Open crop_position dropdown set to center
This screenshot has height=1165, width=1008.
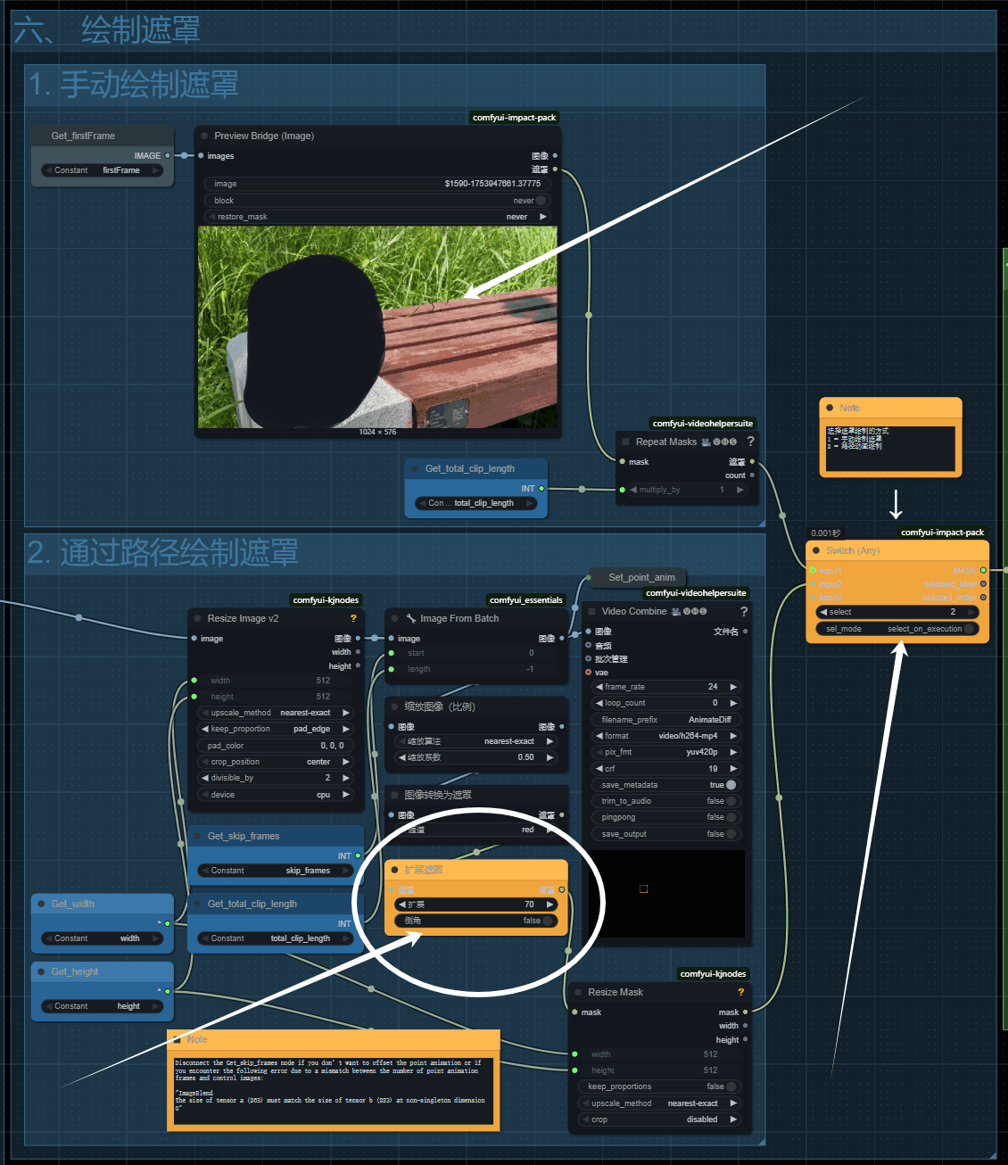click(x=276, y=762)
